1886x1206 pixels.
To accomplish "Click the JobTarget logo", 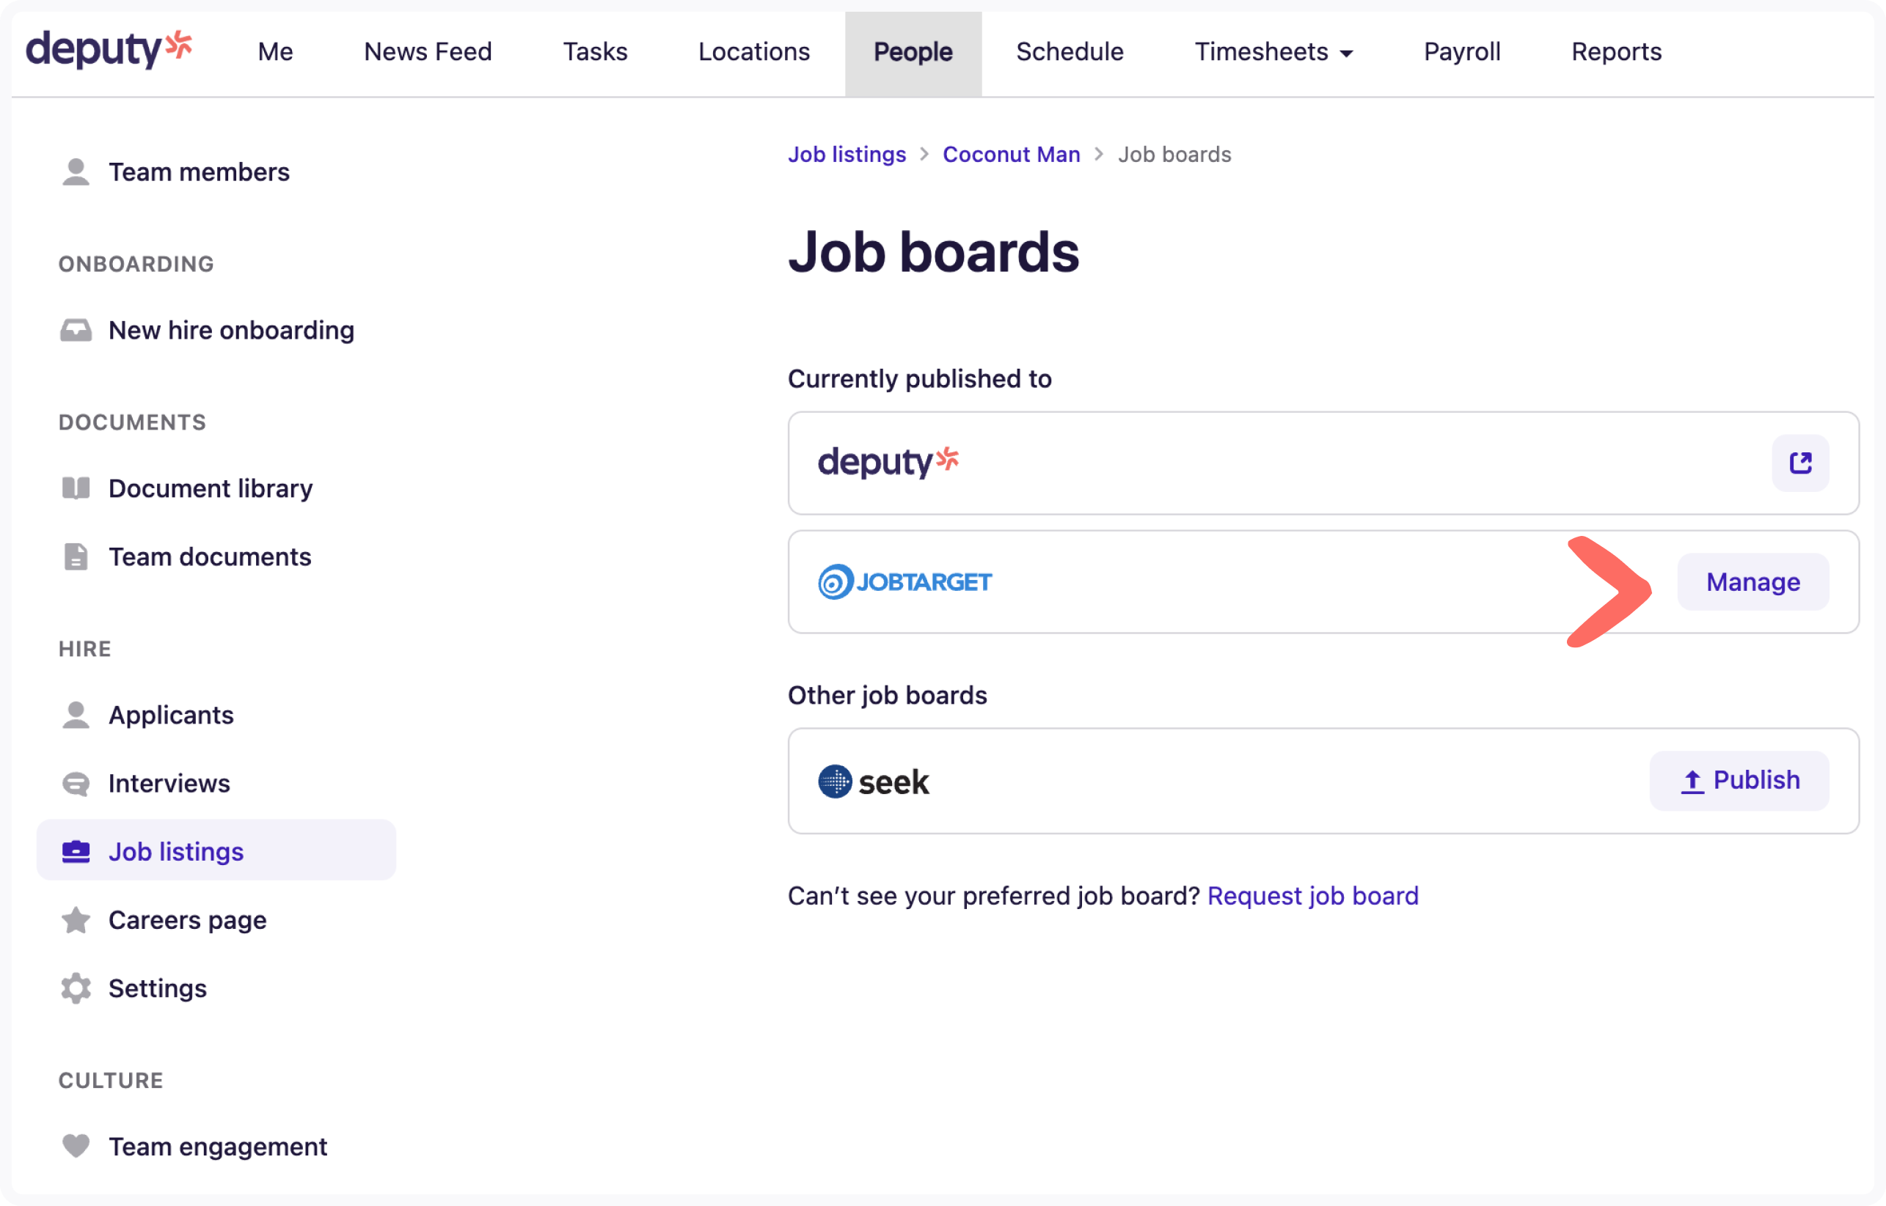I will pyautogui.click(x=905, y=582).
